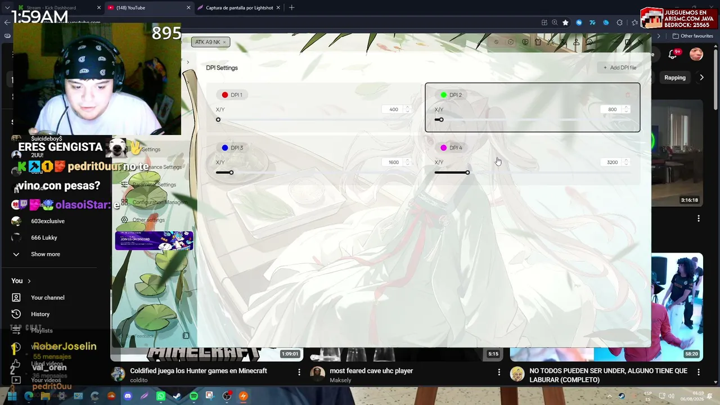This screenshot has height=405, width=720.
Task: Open the language translate icon
Action: 564,42
